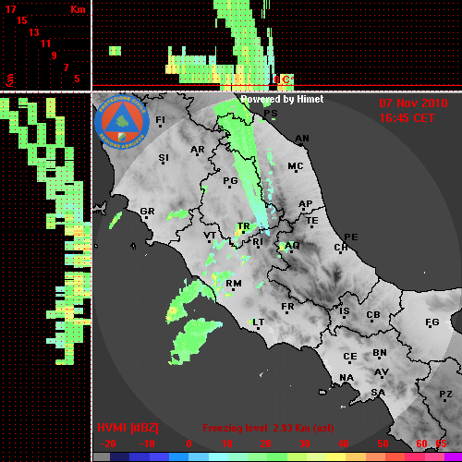Image resolution: width=462 pixels, height=462 pixels.
Task: Click the -20 dBZ color scale value
Action: point(108,444)
